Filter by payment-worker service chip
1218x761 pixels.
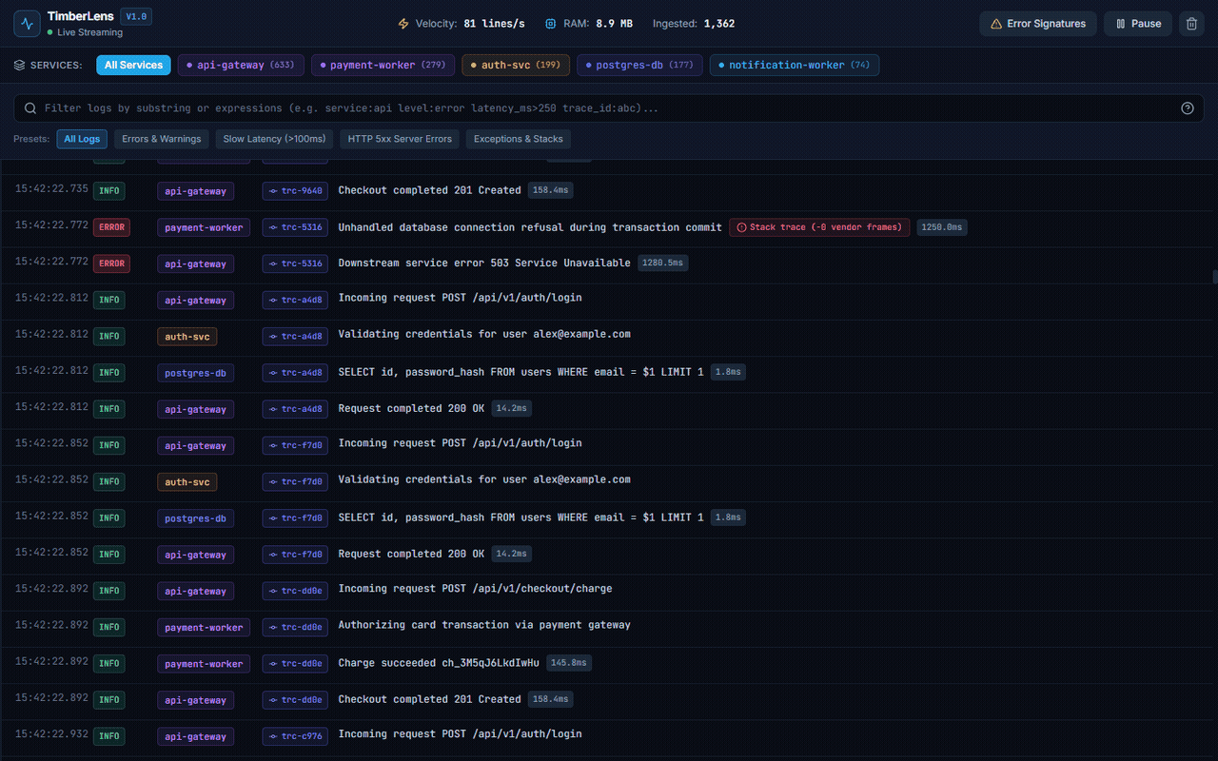coord(383,65)
